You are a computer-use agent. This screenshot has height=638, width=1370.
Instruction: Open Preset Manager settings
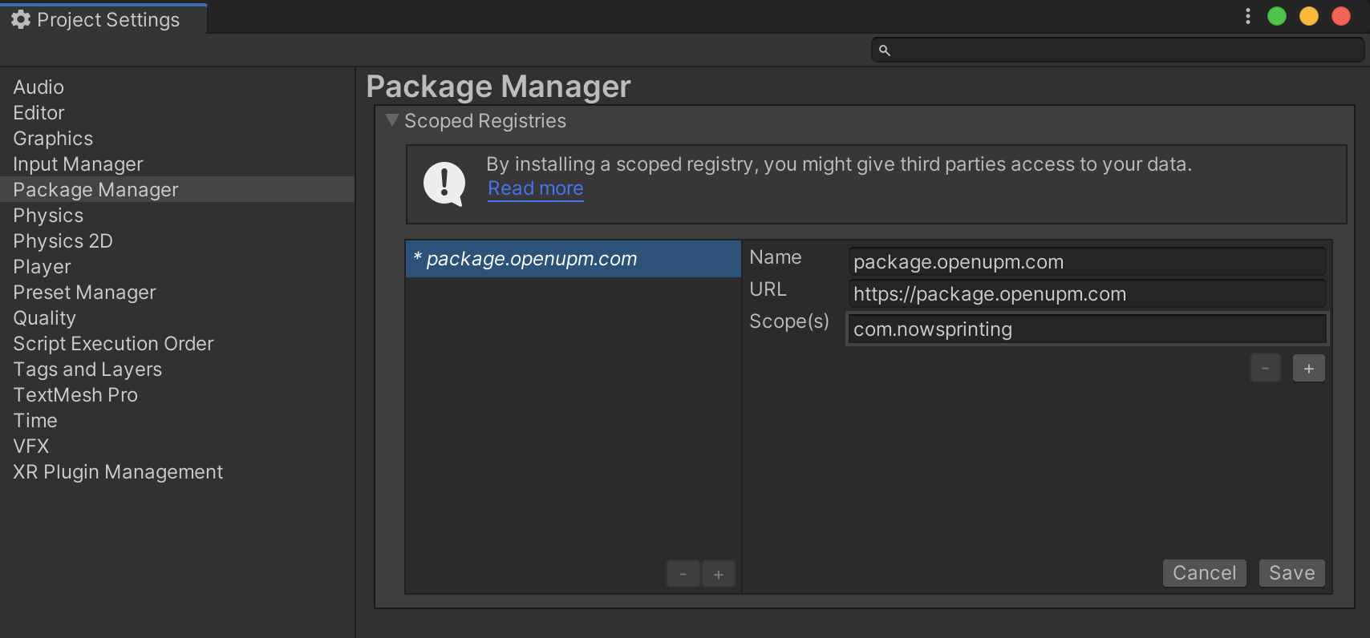(x=177, y=292)
